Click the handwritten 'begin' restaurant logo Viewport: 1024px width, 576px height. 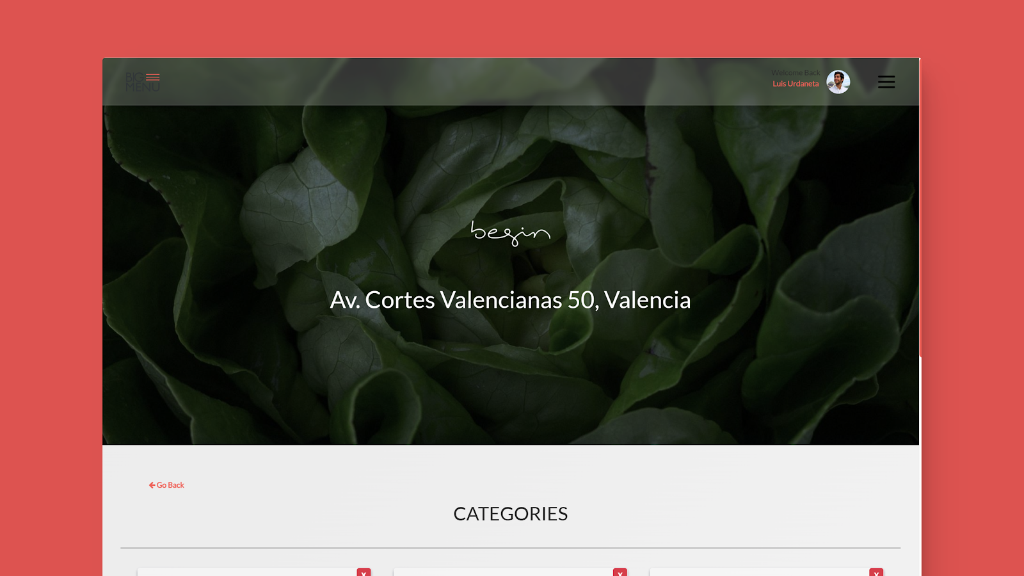[x=510, y=234]
